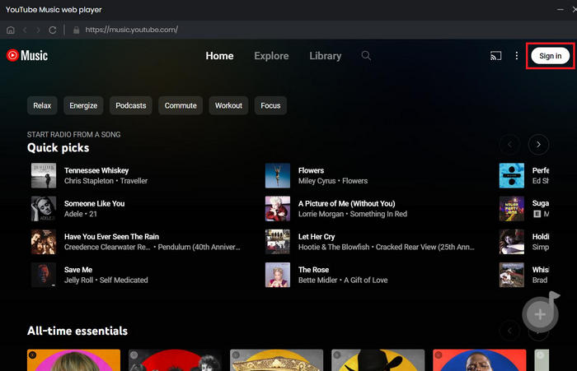Play Let Her Cry album thumbnail

click(x=278, y=242)
